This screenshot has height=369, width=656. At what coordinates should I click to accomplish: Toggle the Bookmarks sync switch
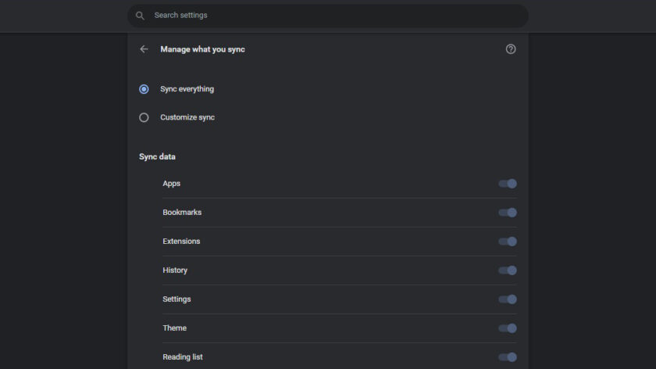(508, 213)
